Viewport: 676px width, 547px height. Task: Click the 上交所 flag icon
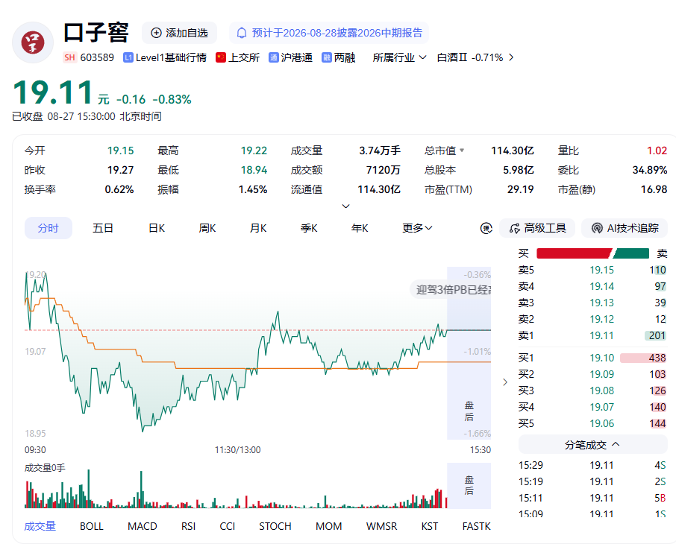221,57
